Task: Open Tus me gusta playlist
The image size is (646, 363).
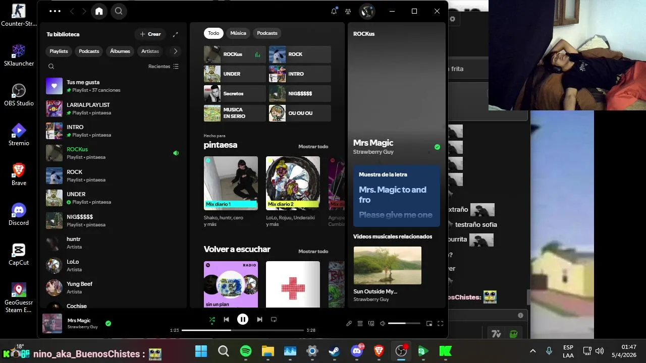Action: pyautogui.click(x=112, y=86)
